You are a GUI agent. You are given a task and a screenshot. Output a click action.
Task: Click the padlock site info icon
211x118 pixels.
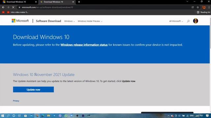click(19, 7)
